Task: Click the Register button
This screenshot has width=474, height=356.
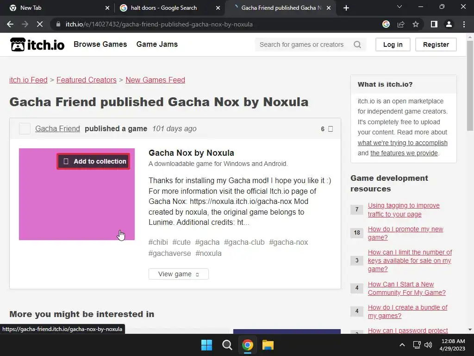Action: [436, 44]
